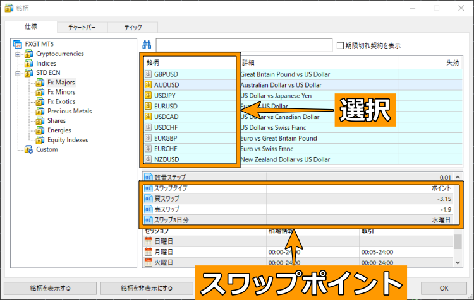Open the ティック tab
Viewport: 474px width, 300px height.
[x=132, y=27]
